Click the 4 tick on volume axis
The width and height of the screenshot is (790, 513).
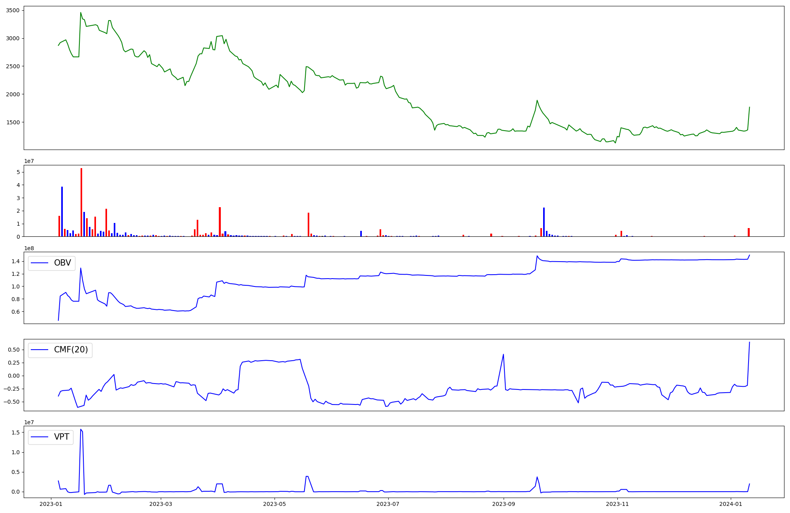pos(18,185)
